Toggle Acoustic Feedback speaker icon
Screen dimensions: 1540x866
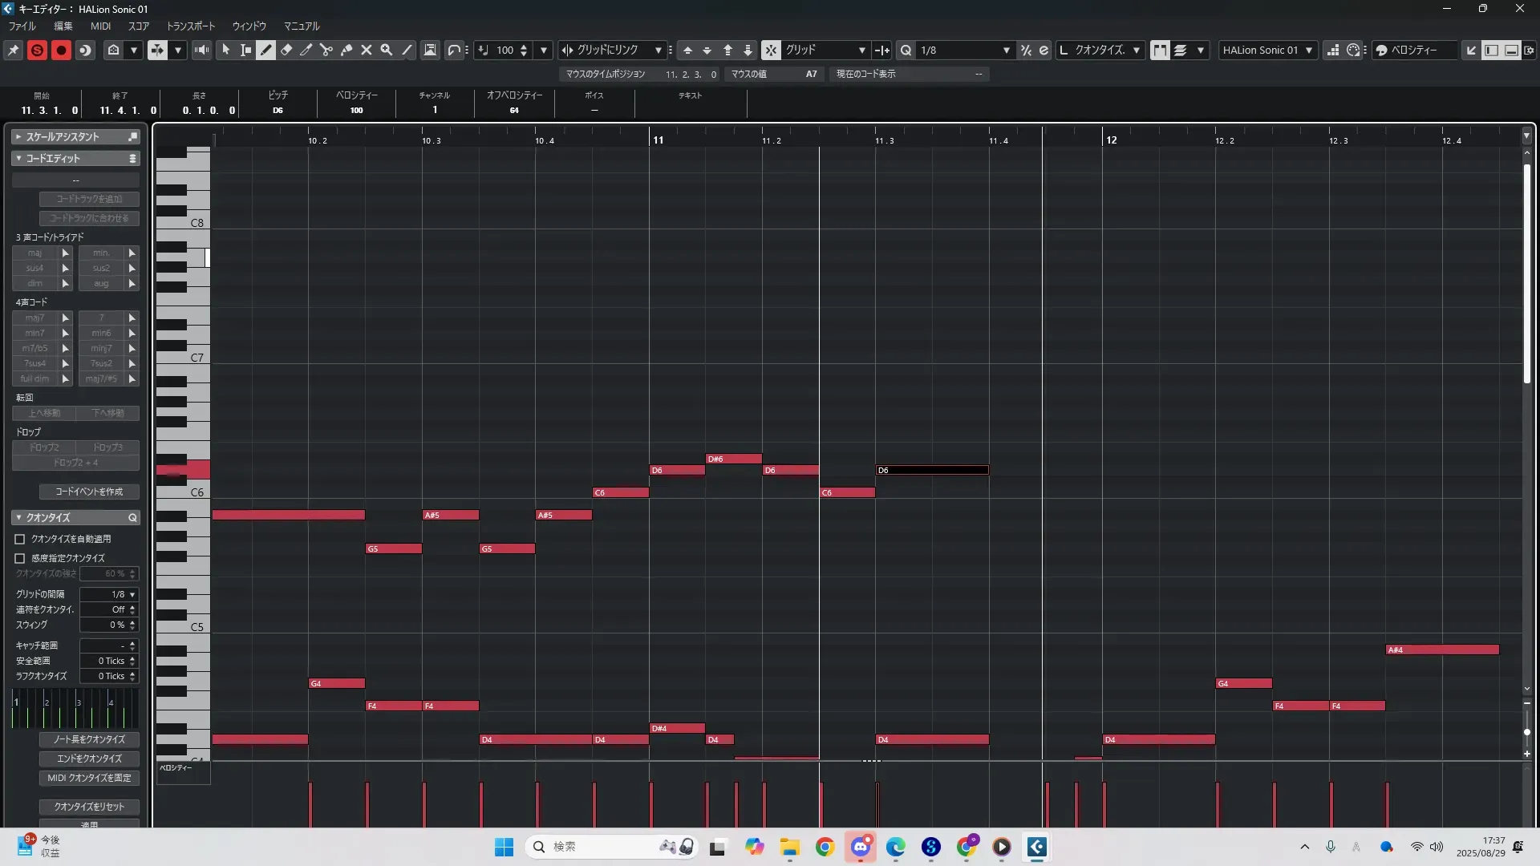(x=202, y=50)
